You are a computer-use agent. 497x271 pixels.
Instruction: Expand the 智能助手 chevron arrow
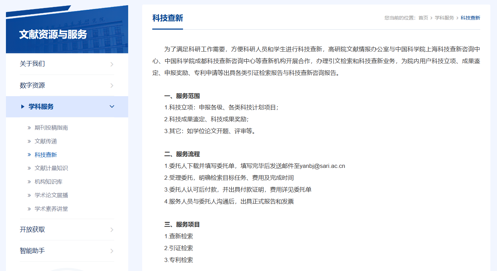[112, 251]
